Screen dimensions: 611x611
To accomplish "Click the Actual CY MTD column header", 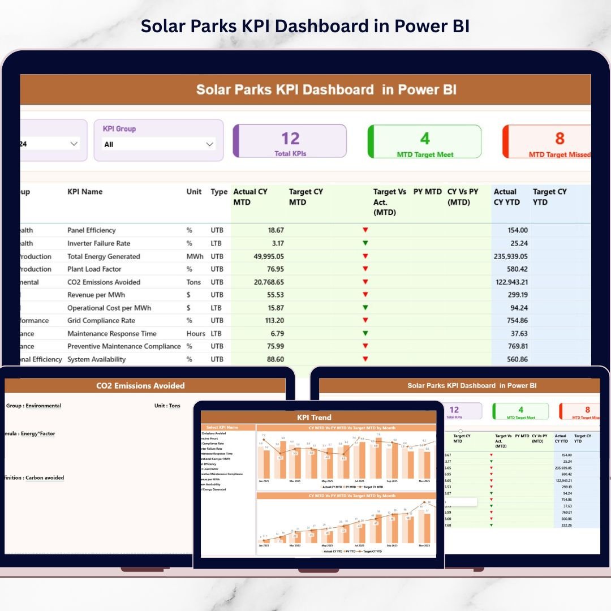I will [250, 197].
